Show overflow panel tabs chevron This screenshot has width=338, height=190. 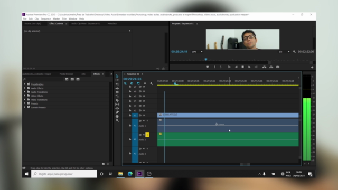(111, 74)
